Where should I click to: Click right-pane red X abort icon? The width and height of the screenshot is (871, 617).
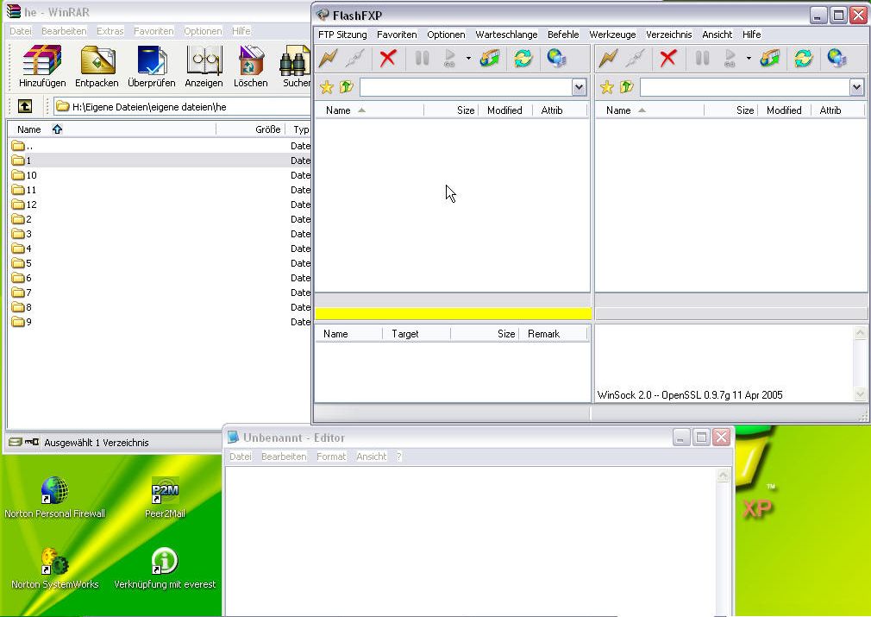click(x=667, y=58)
